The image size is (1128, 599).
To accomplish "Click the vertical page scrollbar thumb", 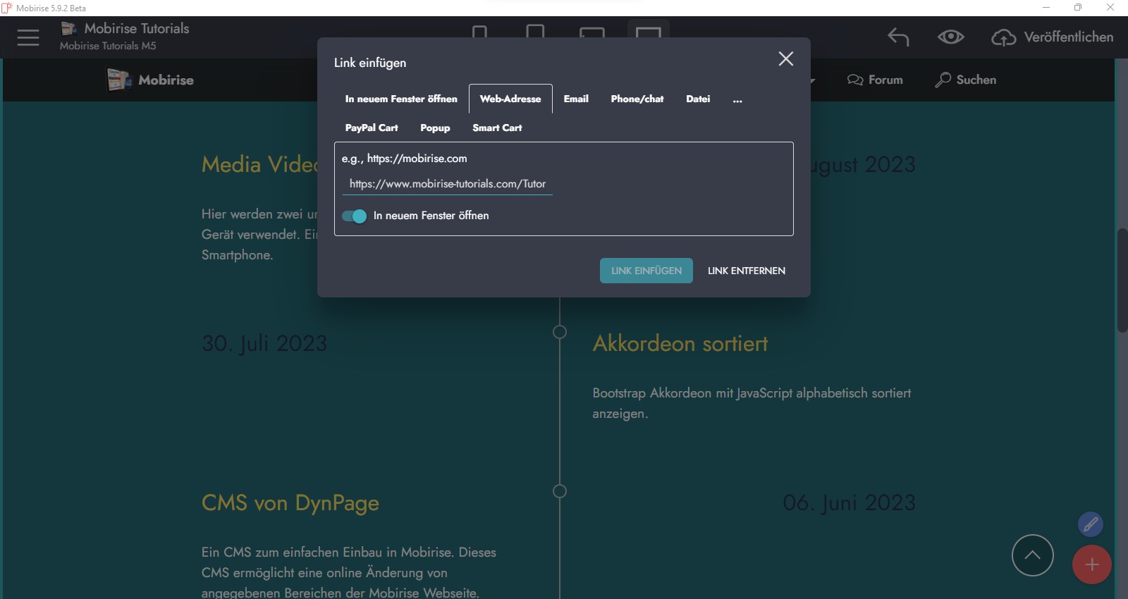I will pyautogui.click(x=1122, y=280).
